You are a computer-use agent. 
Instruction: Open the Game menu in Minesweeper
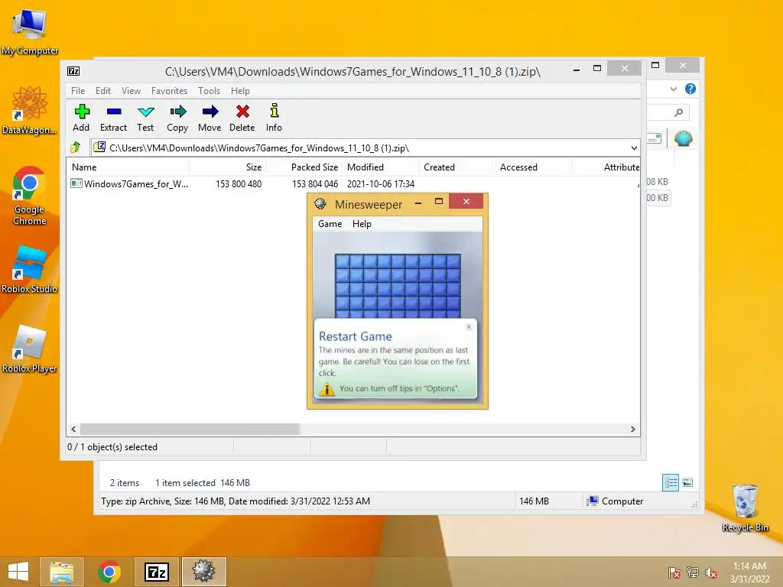coord(330,224)
